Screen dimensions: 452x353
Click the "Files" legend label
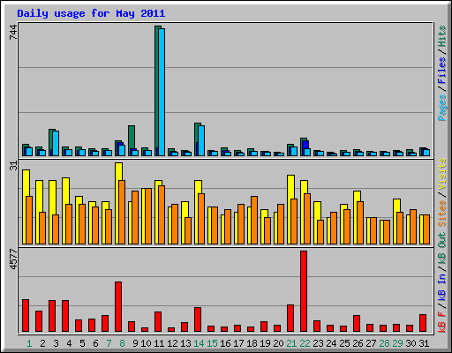(x=442, y=71)
